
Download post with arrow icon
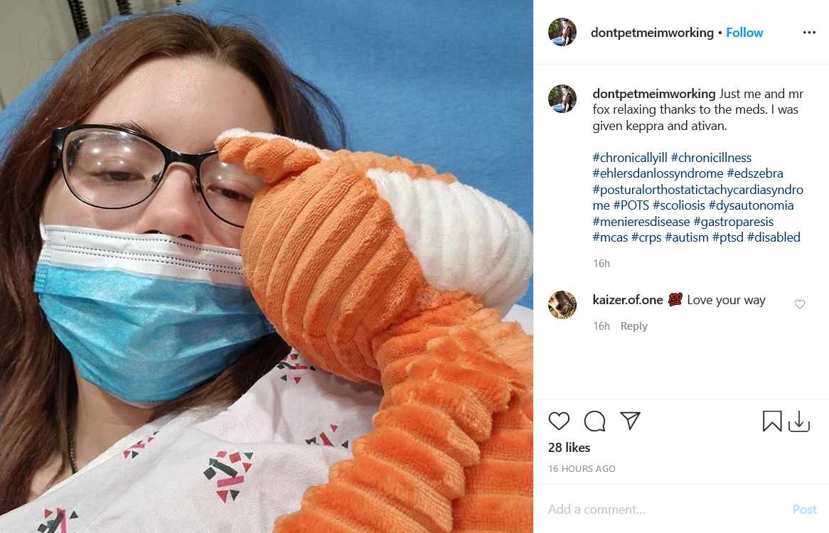pyautogui.click(x=799, y=421)
